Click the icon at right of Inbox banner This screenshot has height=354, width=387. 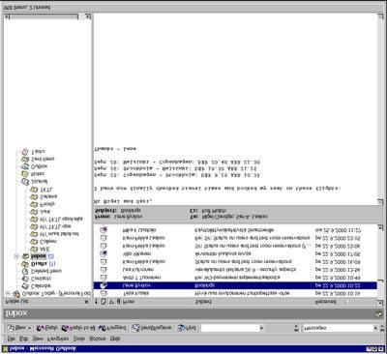click(379, 313)
